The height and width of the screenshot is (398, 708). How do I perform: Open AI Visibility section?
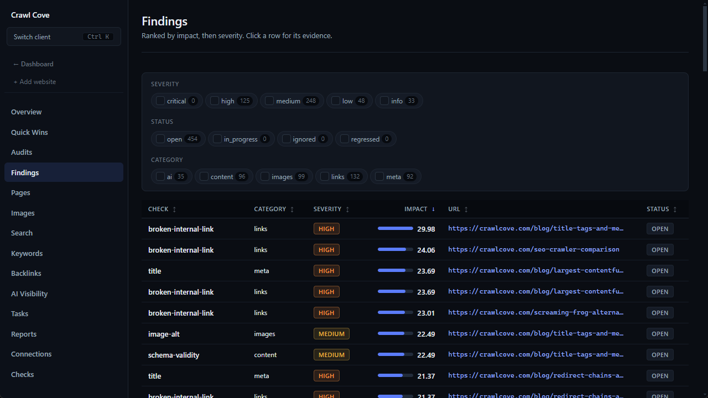64,294
